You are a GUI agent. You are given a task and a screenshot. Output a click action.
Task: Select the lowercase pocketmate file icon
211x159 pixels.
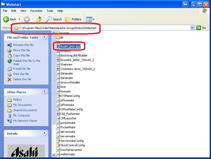(x=58, y=123)
